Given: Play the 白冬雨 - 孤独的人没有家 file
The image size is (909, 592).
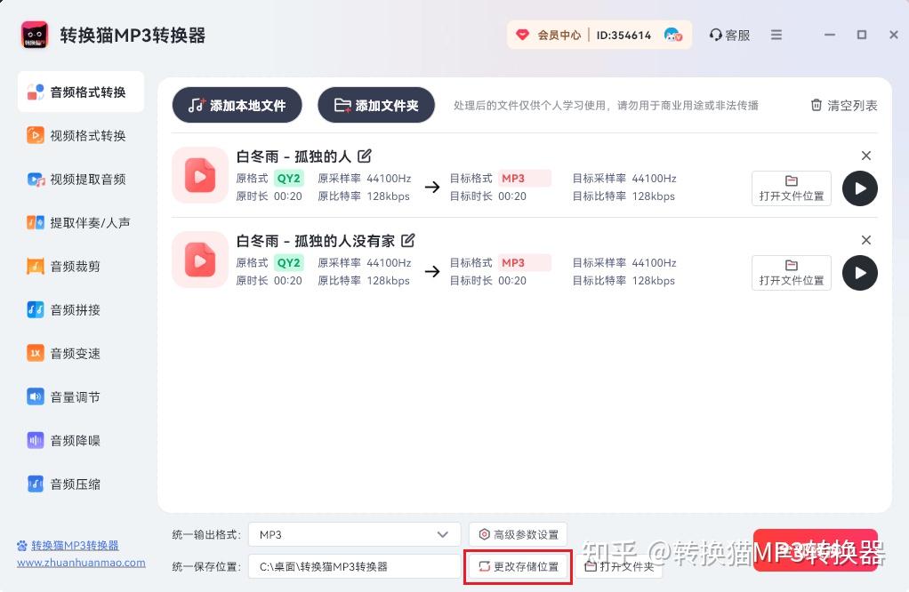Looking at the screenshot, I should tap(858, 273).
